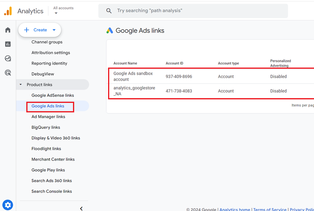The width and height of the screenshot is (314, 211).
Task: Click Account type cell for 471-738-4083
Action: [x=226, y=91]
